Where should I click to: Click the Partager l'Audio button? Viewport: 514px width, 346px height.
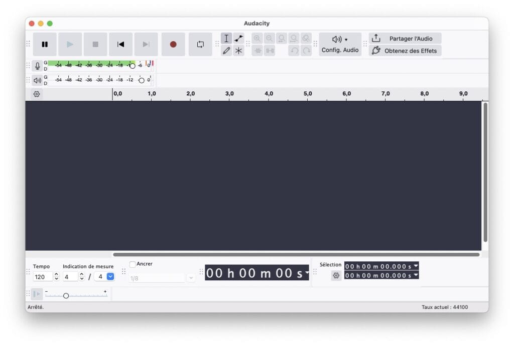[x=405, y=38]
